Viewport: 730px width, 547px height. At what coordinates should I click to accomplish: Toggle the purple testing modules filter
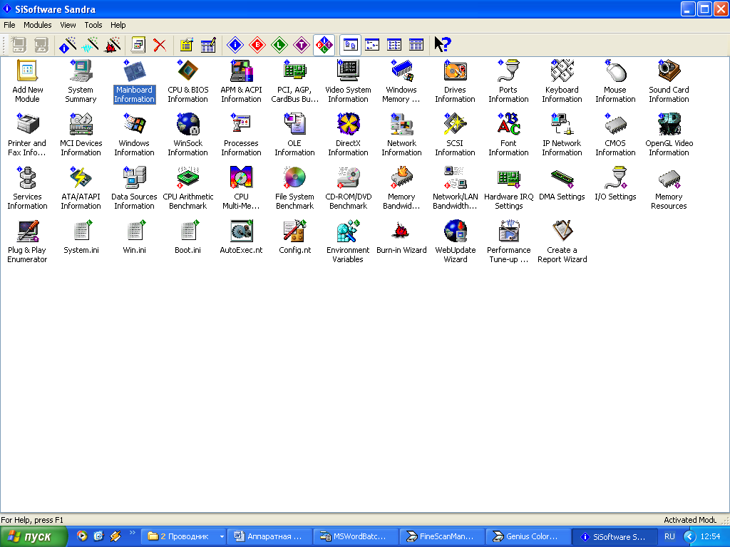(x=302, y=45)
